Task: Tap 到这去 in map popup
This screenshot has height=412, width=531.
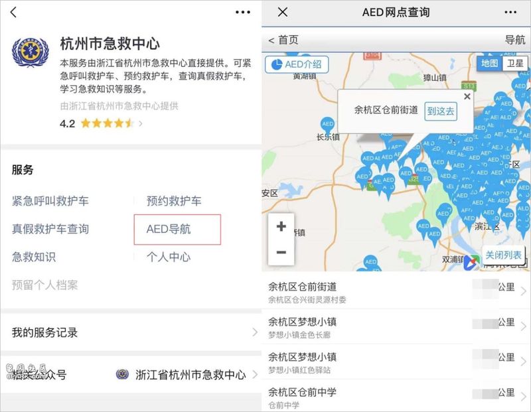Action: point(441,111)
